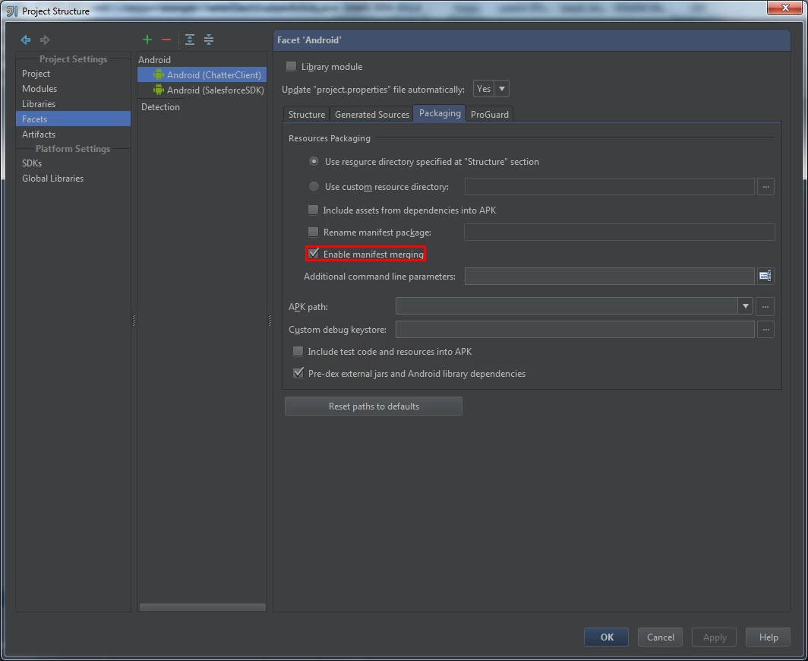Viewport: 808px width, 661px height.
Task: Browse for a custom resource directory
Action: tap(765, 187)
